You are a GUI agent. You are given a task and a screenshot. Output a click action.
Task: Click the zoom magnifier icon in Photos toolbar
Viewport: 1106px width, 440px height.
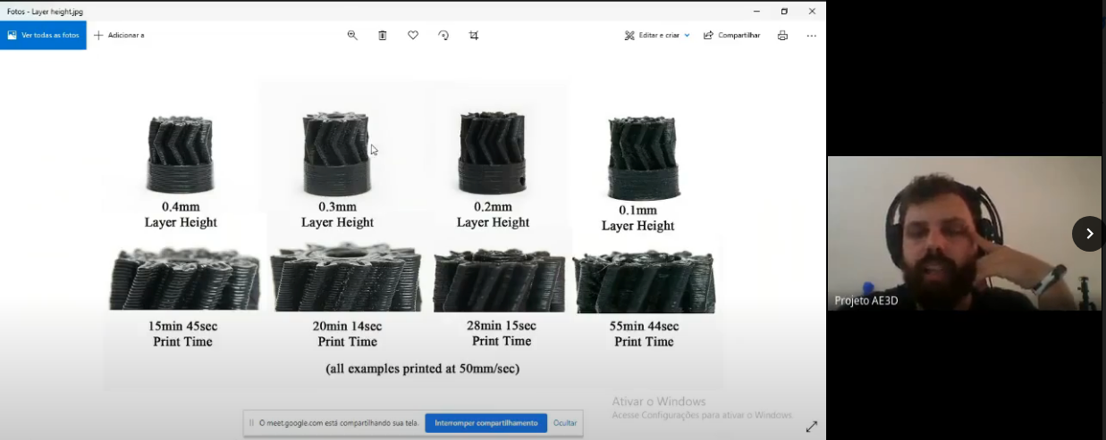point(352,35)
